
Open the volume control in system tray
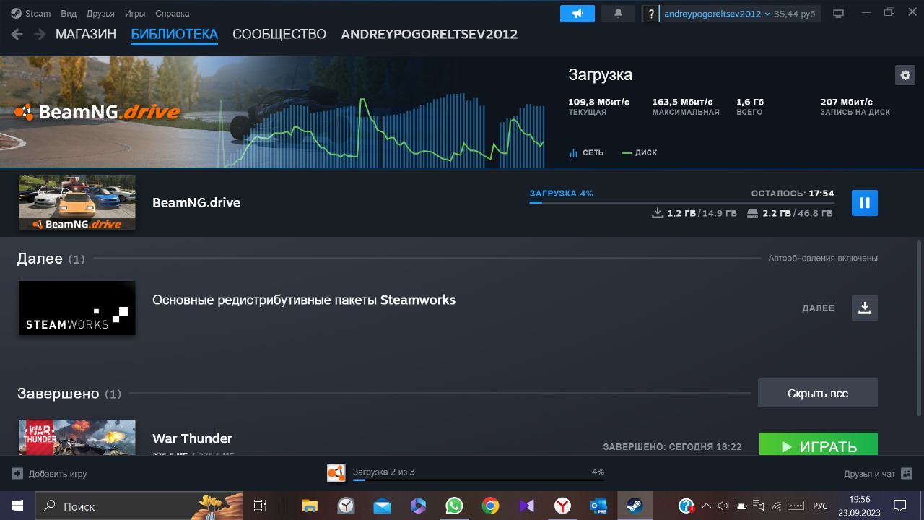pos(723,506)
